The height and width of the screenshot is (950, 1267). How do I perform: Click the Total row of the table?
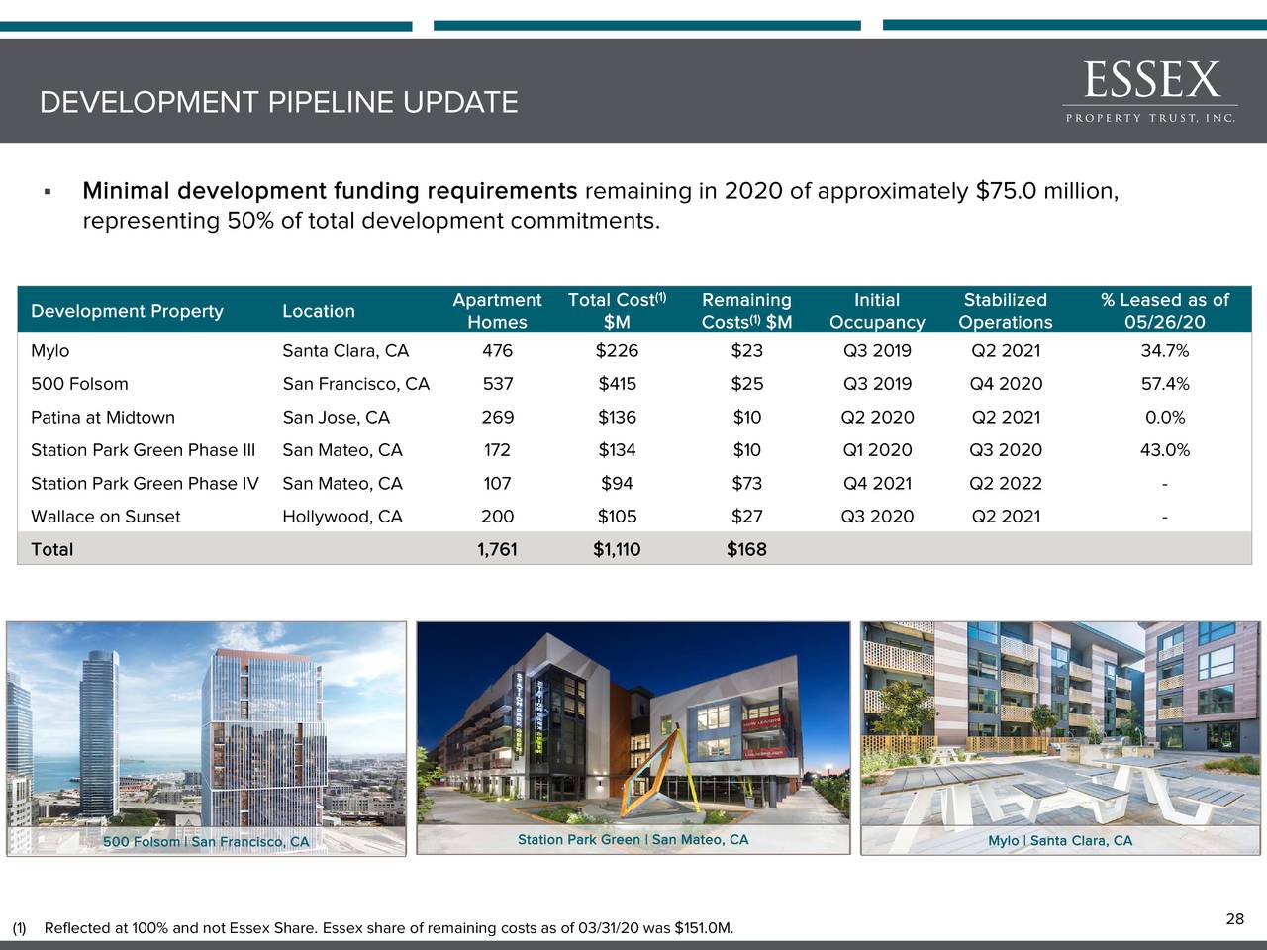pos(54,549)
